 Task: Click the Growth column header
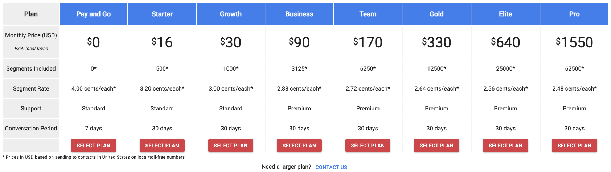click(231, 14)
